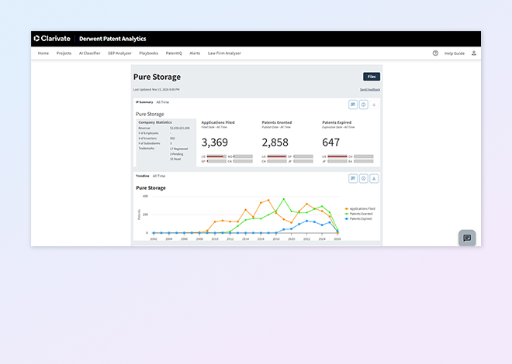Viewport: 512px width, 364px height.
Task: Open the Alerts menu
Action: [195, 53]
